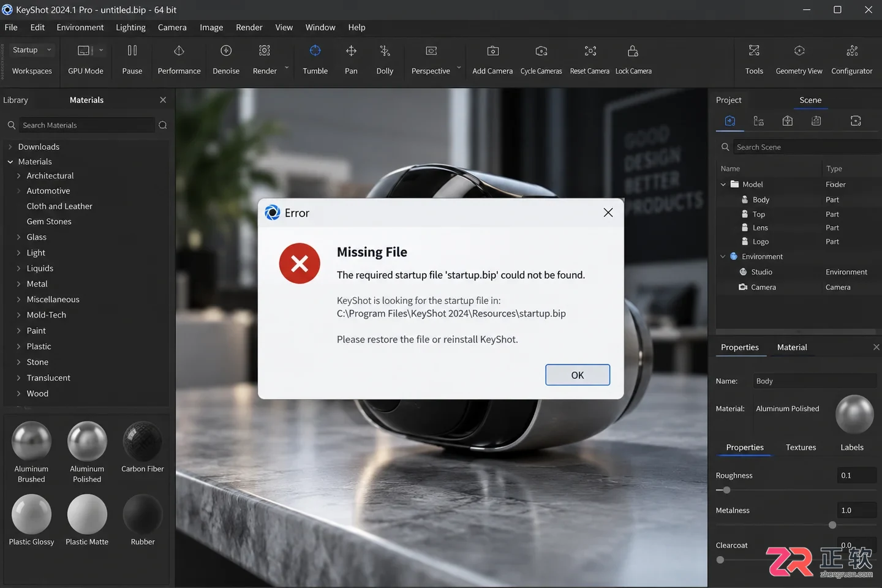882x588 pixels.
Task: Expand the Architectural materials category
Action: point(18,176)
